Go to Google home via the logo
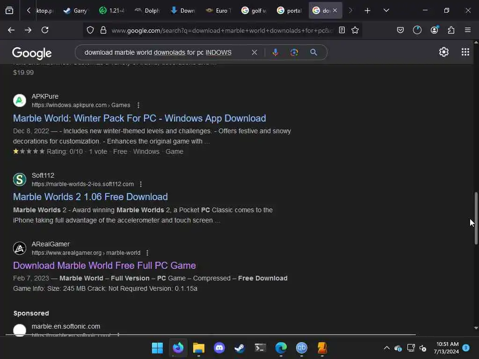 click(x=32, y=53)
